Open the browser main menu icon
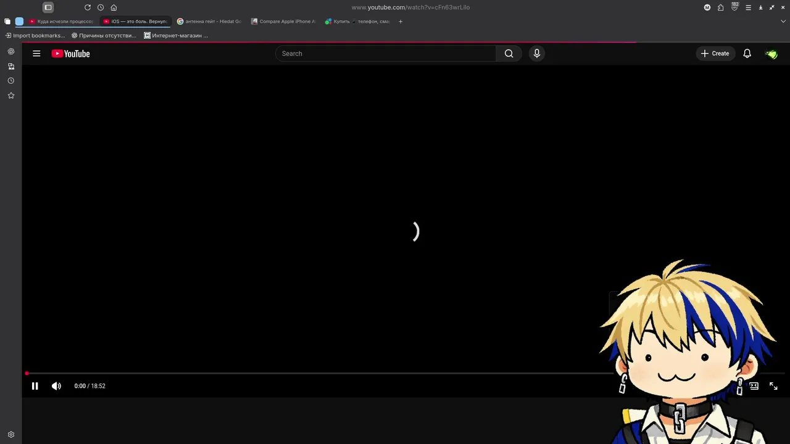This screenshot has width=790, height=444. coord(748,7)
